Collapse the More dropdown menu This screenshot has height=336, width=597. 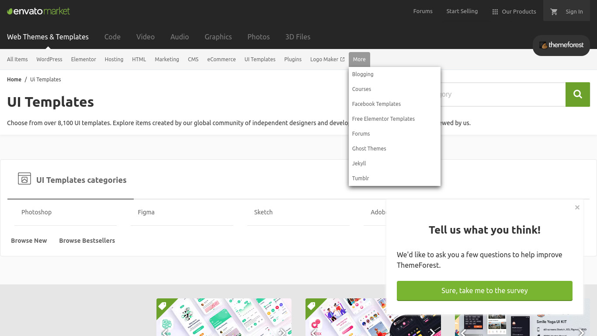[x=359, y=59]
